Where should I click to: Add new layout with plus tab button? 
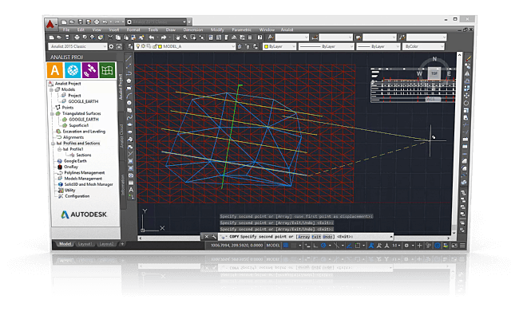pyautogui.click(x=122, y=244)
